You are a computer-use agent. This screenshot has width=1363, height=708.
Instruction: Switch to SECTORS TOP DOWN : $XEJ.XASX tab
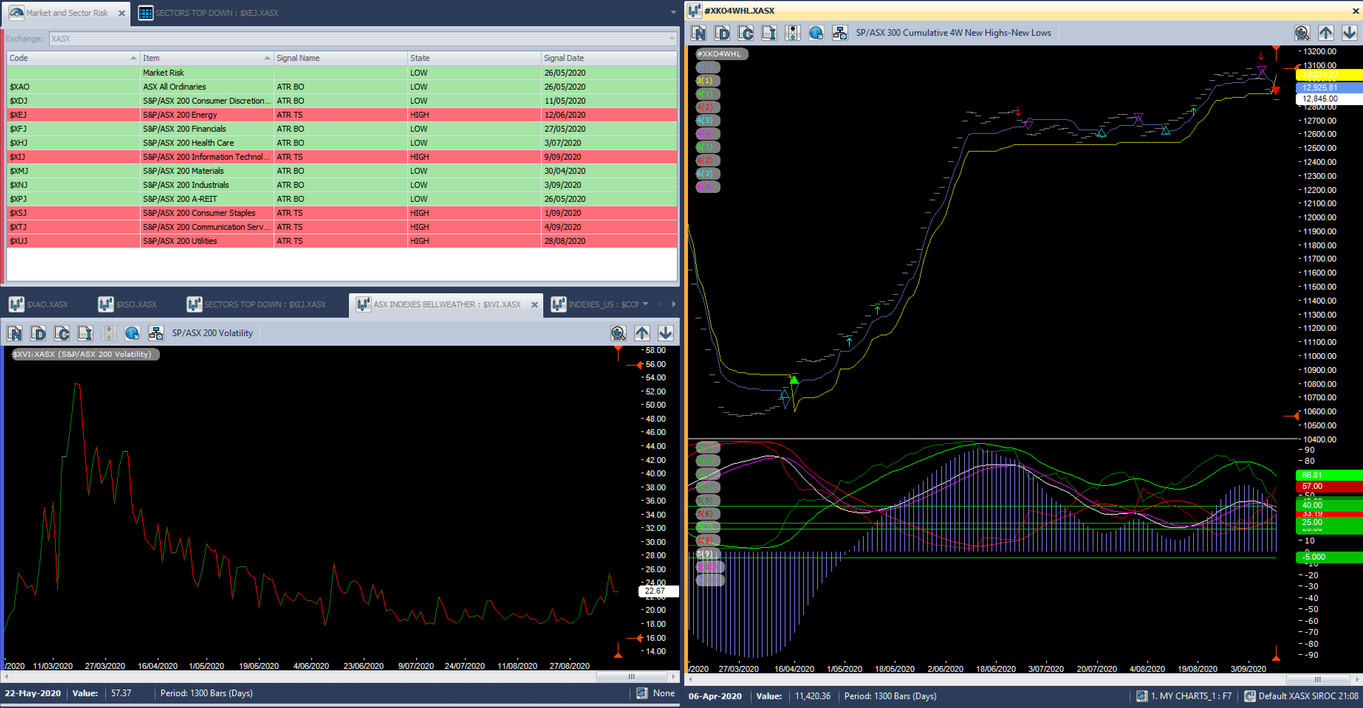click(x=208, y=13)
